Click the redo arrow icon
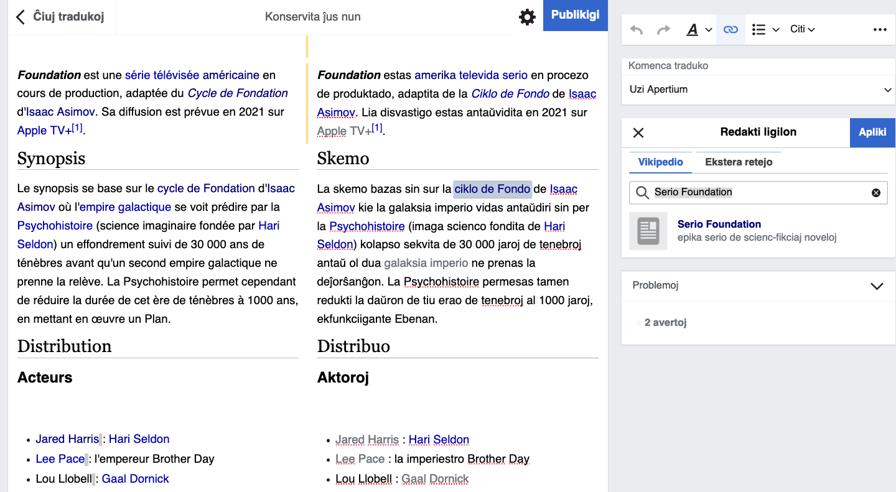The image size is (896, 492). pyautogui.click(x=664, y=30)
